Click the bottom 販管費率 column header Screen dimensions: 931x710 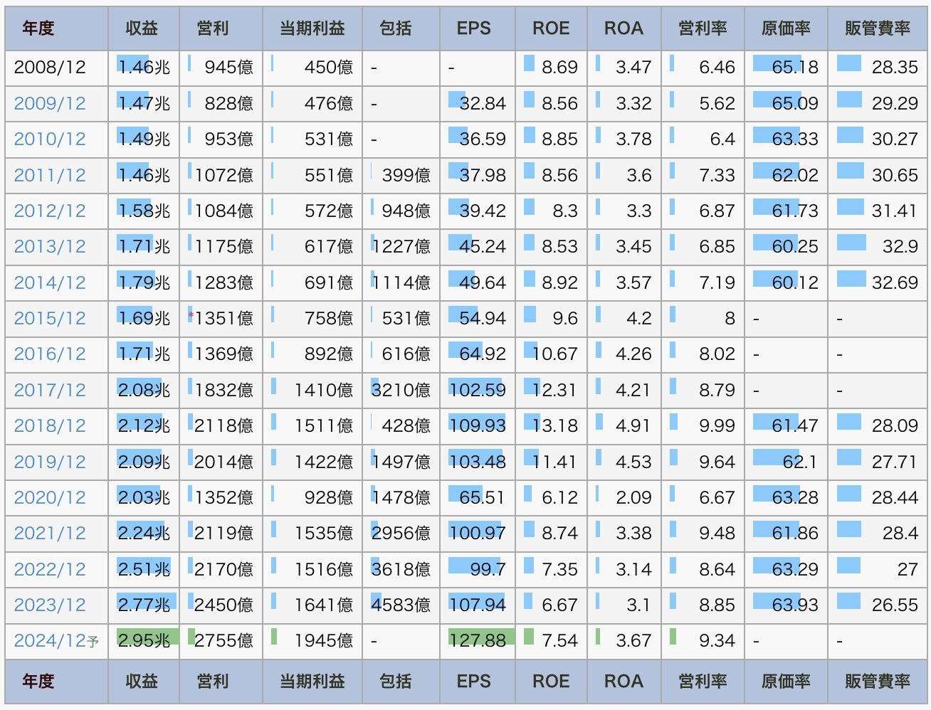click(878, 682)
